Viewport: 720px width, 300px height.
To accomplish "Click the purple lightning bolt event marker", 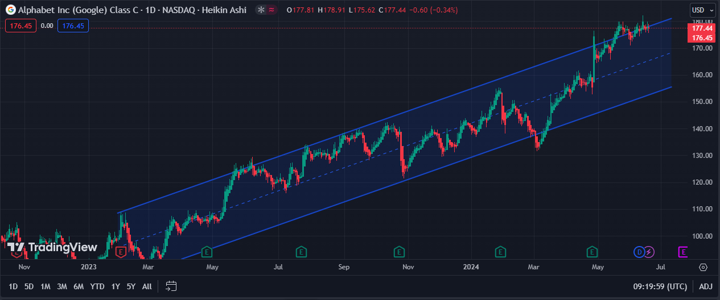I will [649, 251].
